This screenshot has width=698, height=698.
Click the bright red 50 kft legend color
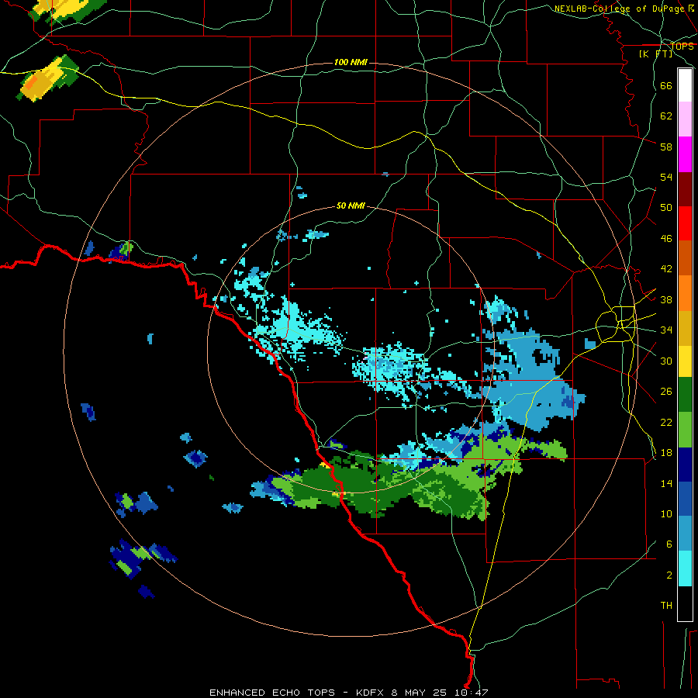(685, 223)
